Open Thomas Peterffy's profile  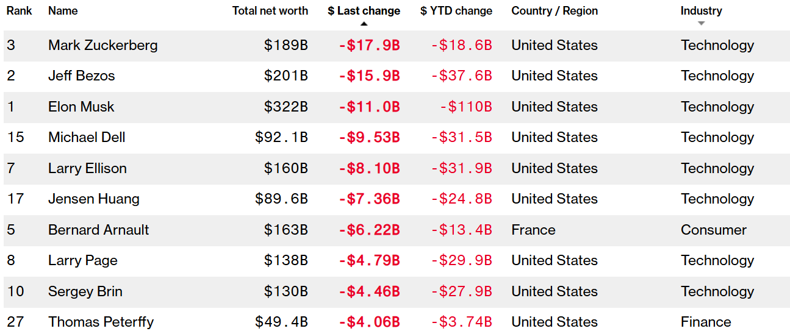pos(101,322)
